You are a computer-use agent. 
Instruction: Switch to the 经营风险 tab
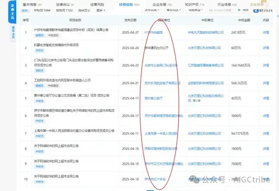[x=97, y=4]
